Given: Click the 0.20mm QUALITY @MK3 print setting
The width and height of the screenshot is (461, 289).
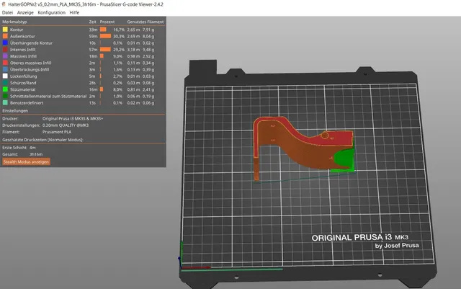Looking at the screenshot, I should click(66, 125).
